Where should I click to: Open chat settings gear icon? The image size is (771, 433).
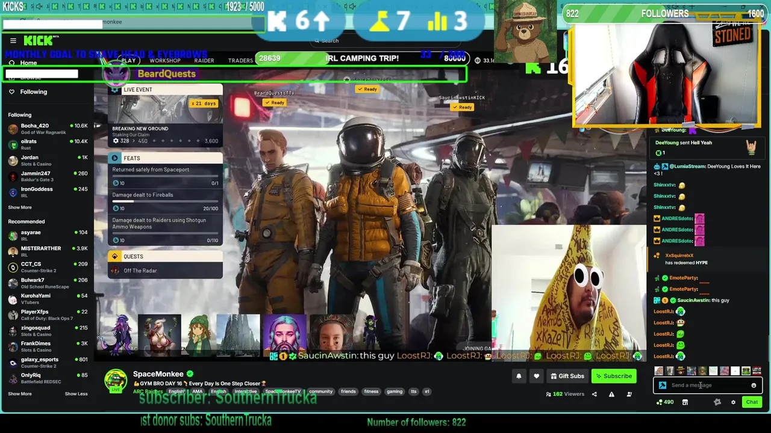(x=733, y=402)
